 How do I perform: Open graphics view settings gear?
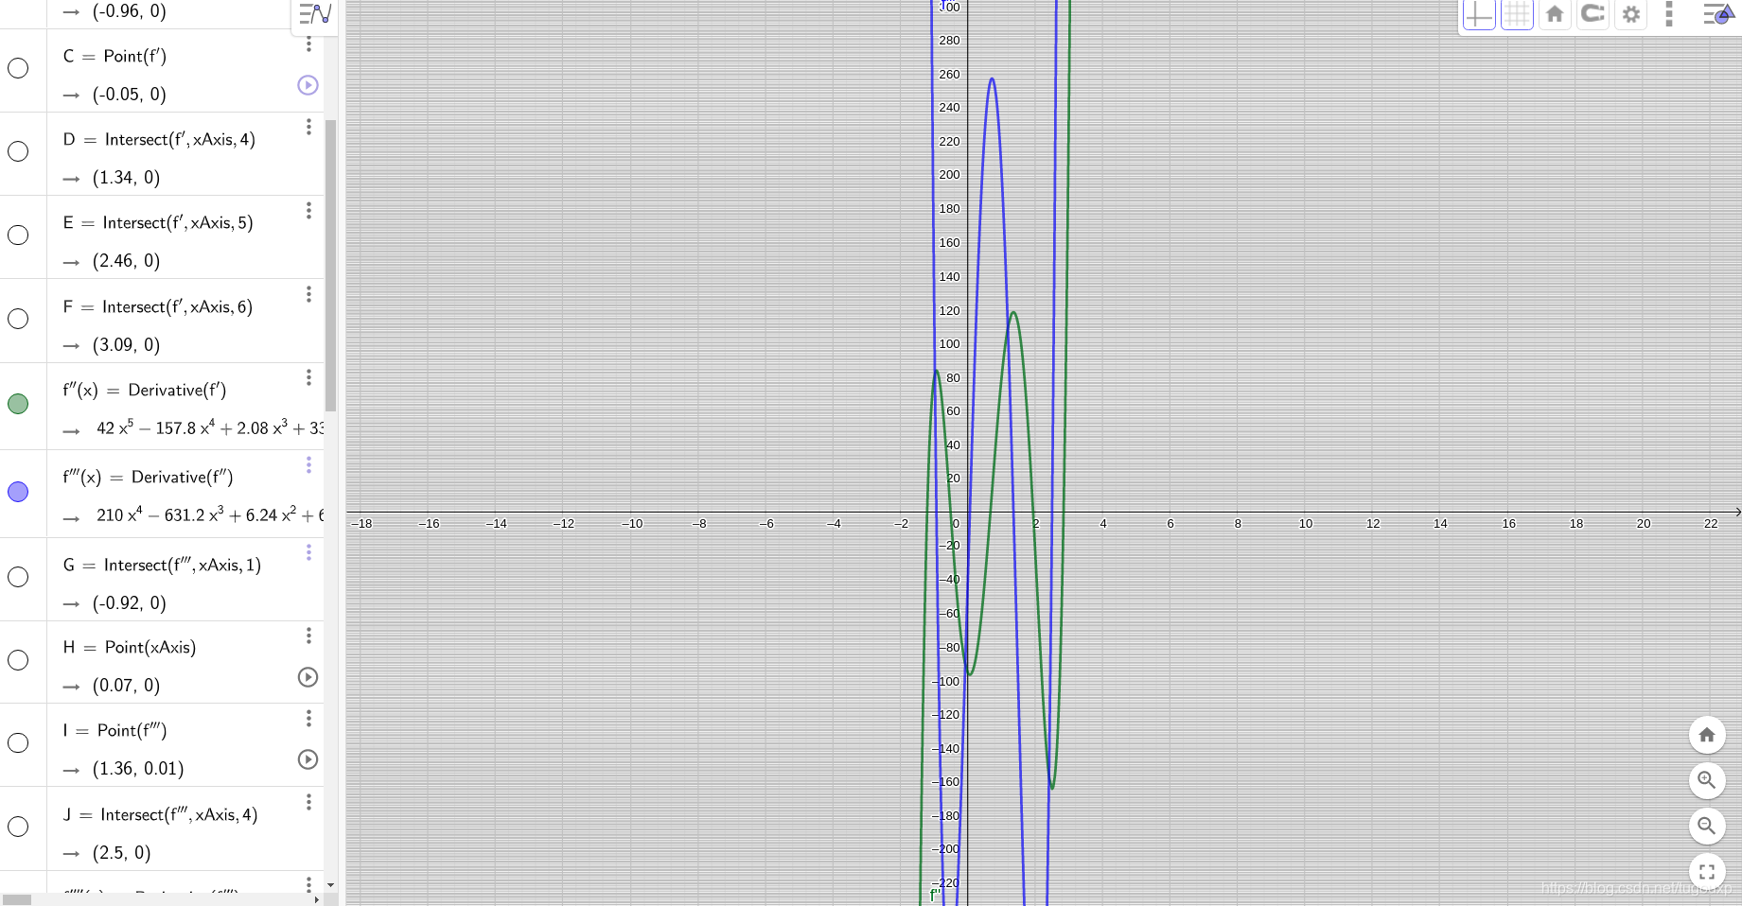[1631, 14]
